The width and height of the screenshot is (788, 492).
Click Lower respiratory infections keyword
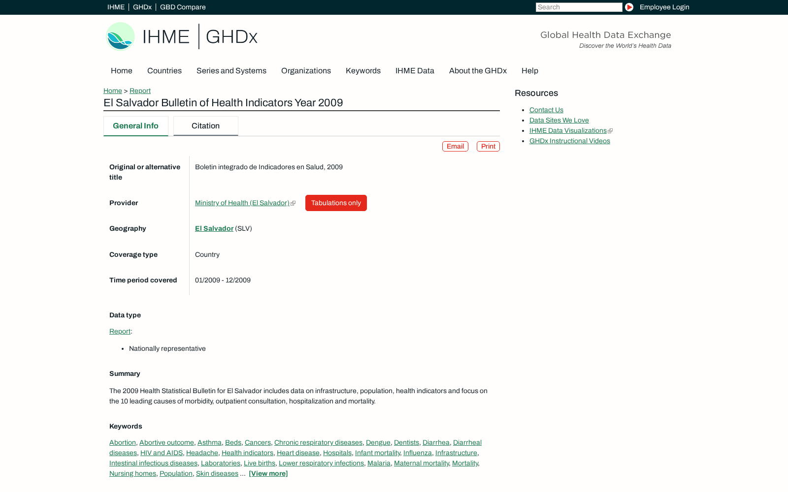321,463
